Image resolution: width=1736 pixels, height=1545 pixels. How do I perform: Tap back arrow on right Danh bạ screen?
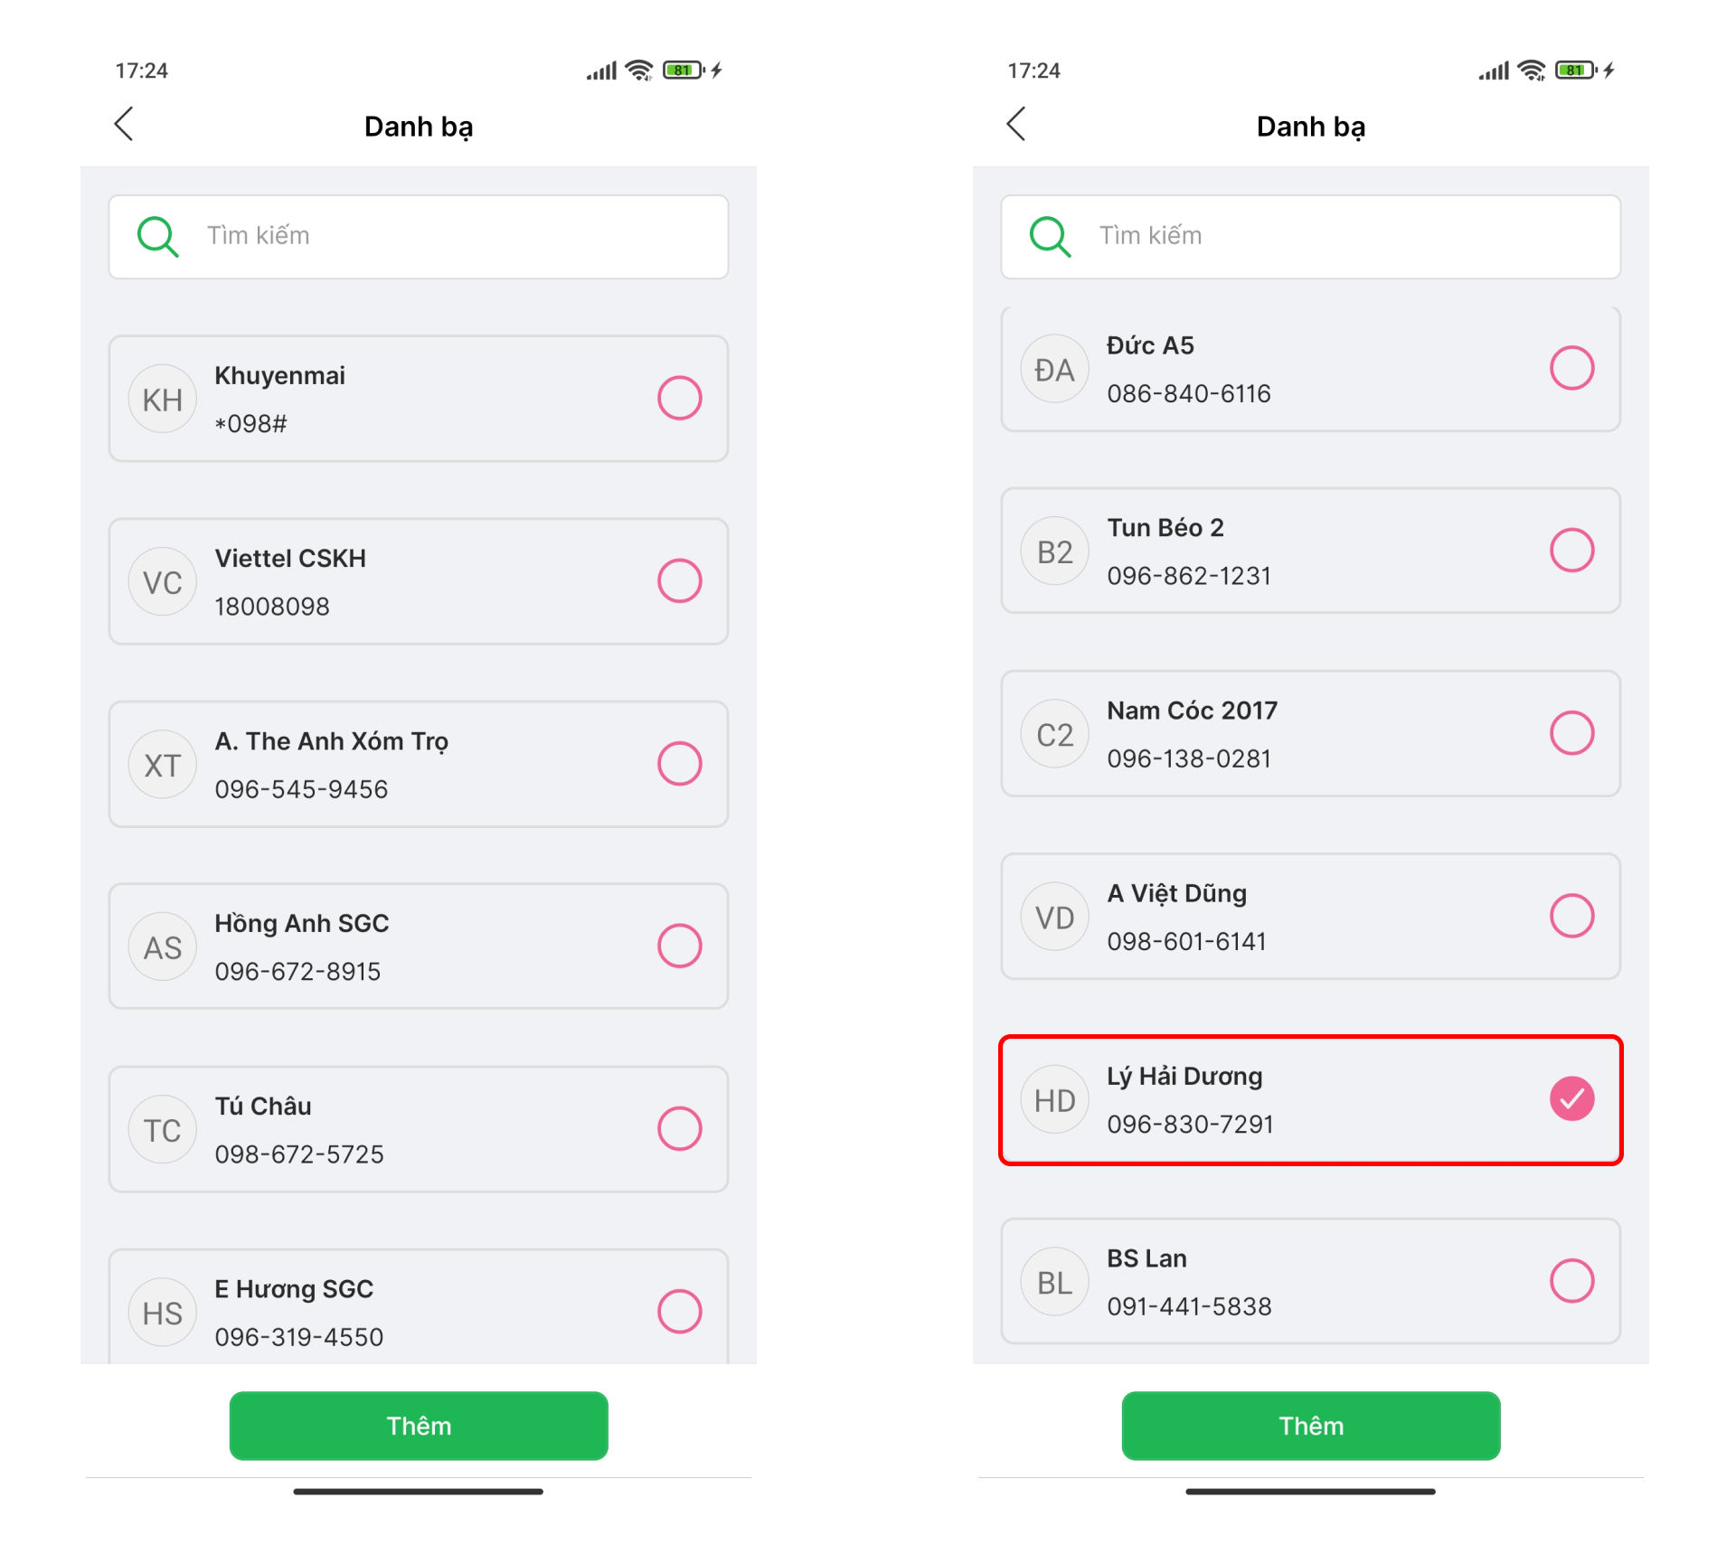[1016, 125]
